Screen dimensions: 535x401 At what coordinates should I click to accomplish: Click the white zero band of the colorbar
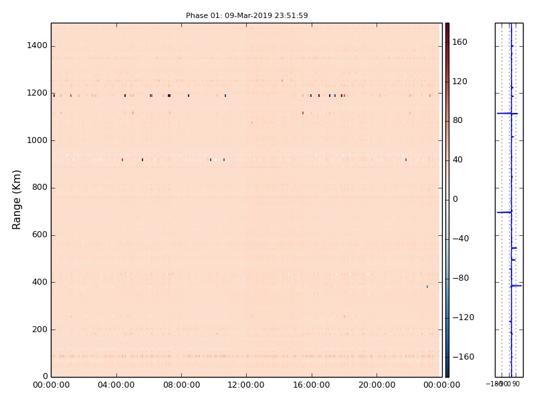coord(447,200)
